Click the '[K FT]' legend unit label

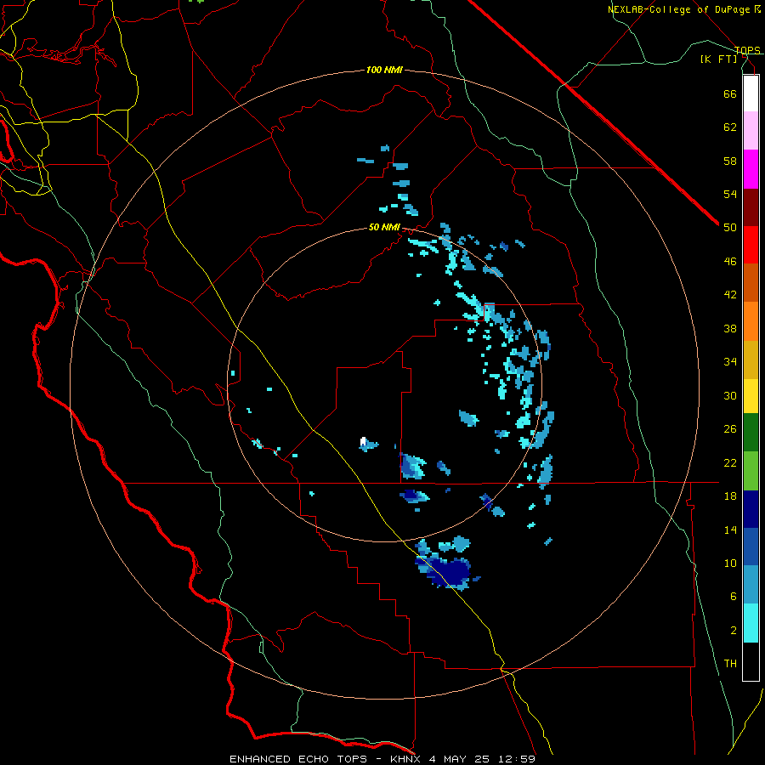point(718,59)
